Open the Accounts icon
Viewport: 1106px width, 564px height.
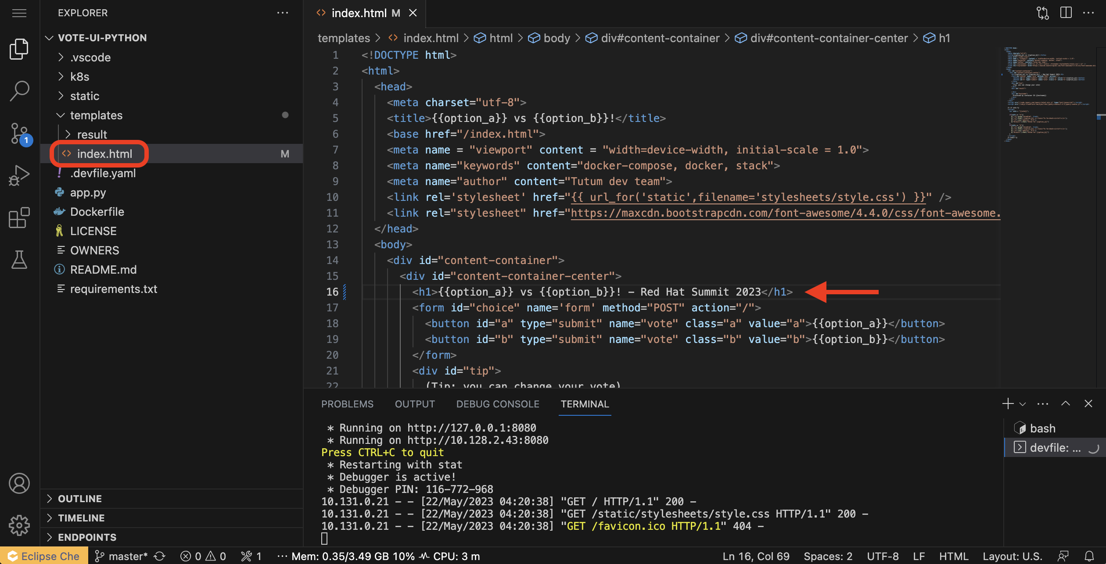coord(19,483)
